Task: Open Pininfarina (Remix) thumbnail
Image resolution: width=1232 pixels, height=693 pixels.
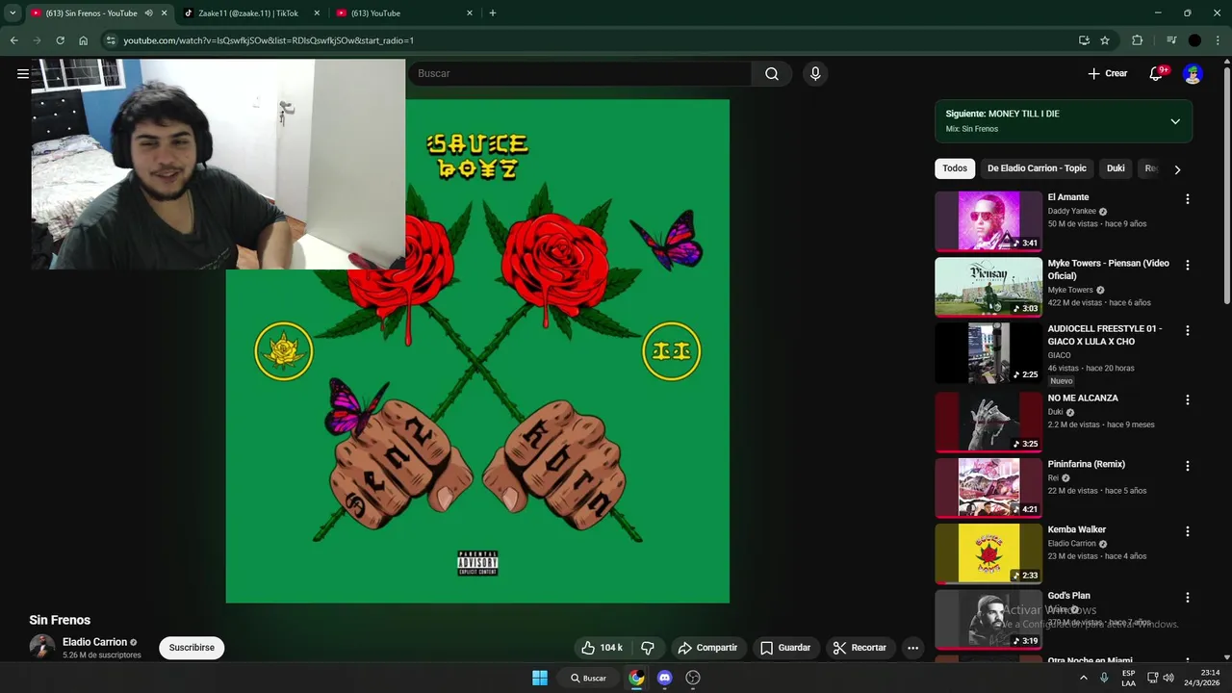Action: 988,488
